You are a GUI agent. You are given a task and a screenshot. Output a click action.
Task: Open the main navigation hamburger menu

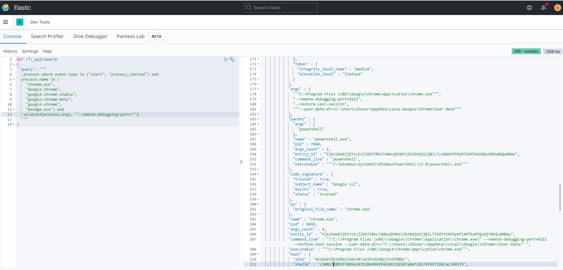click(x=6, y=22)
